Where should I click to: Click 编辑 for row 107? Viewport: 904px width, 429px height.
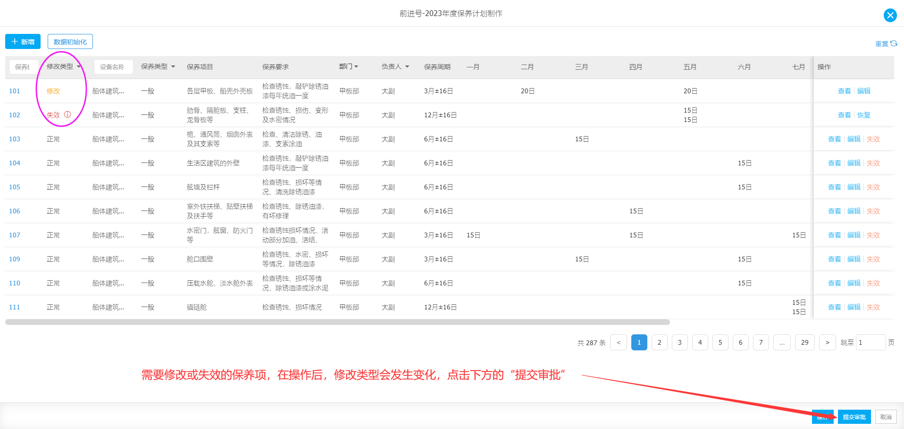[x=854, y=235]
